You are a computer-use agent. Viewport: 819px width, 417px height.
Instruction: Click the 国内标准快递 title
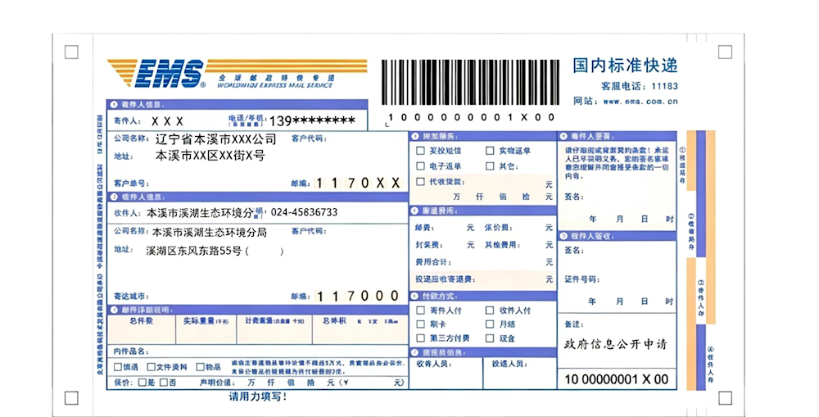tap(625, 66)
